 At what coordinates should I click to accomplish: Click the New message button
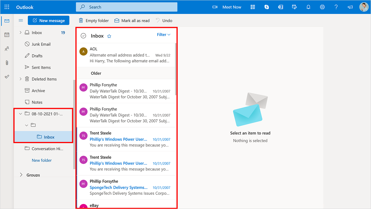click(49, 21)
